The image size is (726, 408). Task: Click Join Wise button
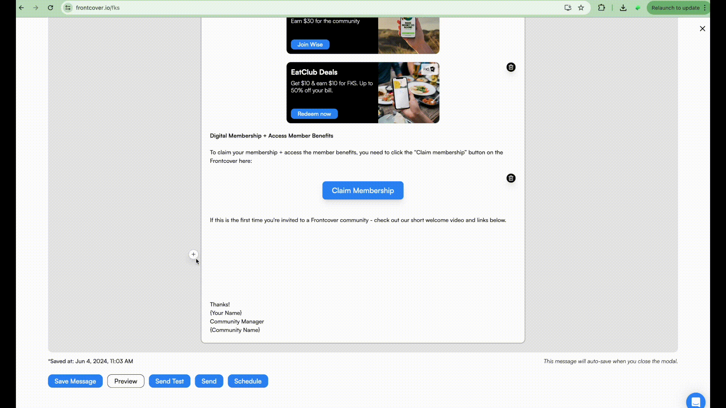310,45
